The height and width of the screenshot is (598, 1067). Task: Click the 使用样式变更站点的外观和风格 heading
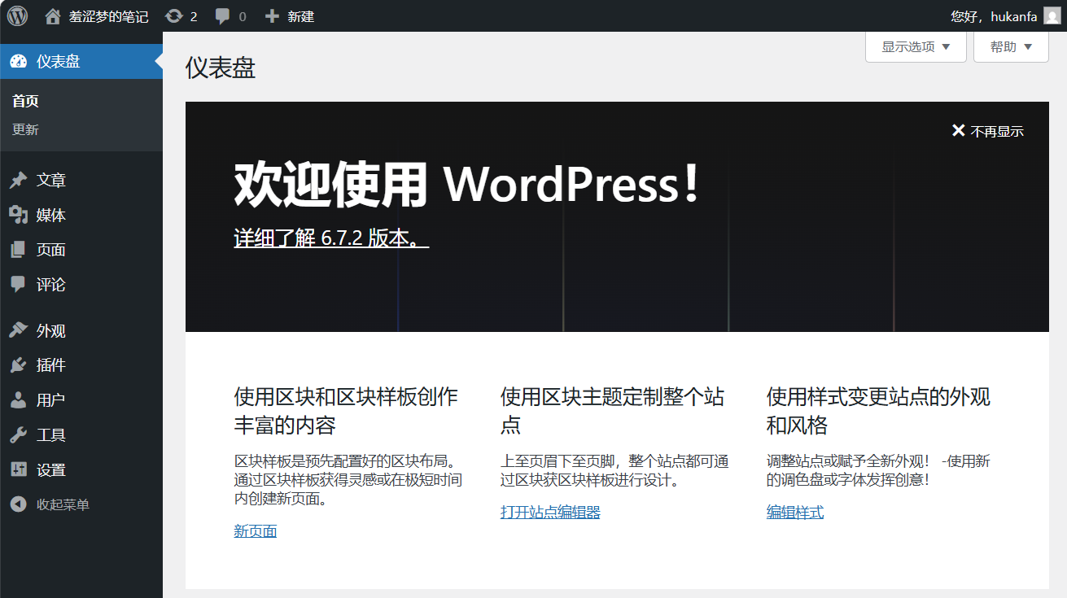click(x=879, y=411)
